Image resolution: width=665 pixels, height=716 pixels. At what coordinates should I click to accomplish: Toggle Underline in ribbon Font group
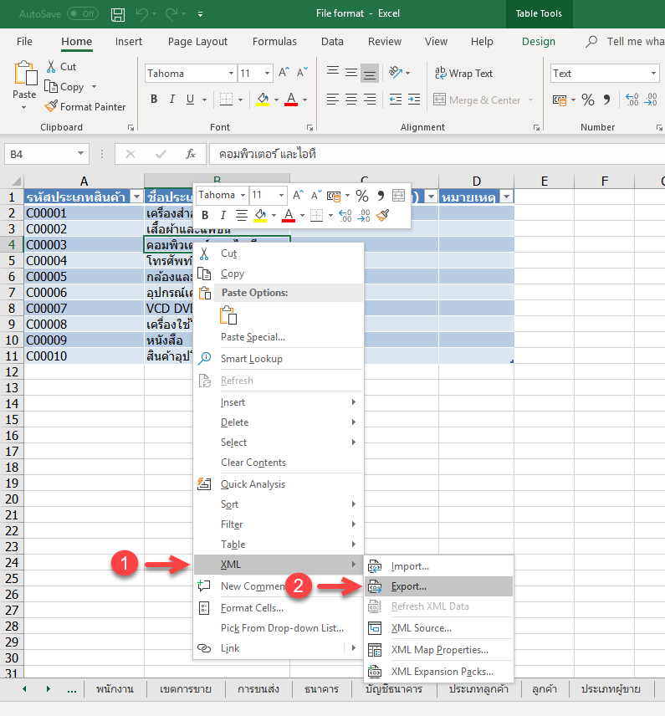pos(191,99)
